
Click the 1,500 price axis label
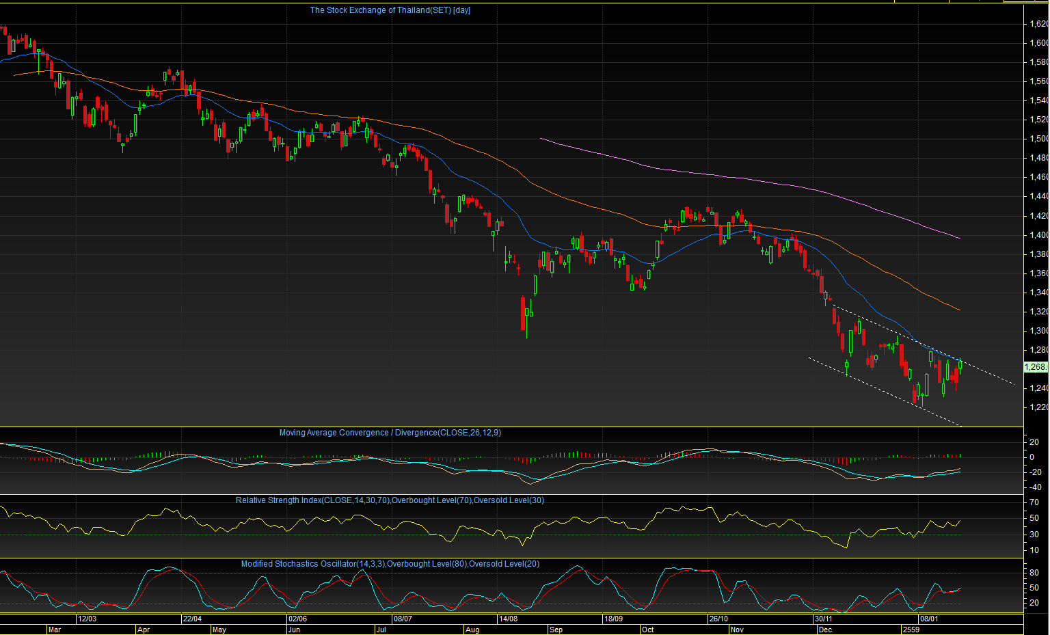point(1039,139)
